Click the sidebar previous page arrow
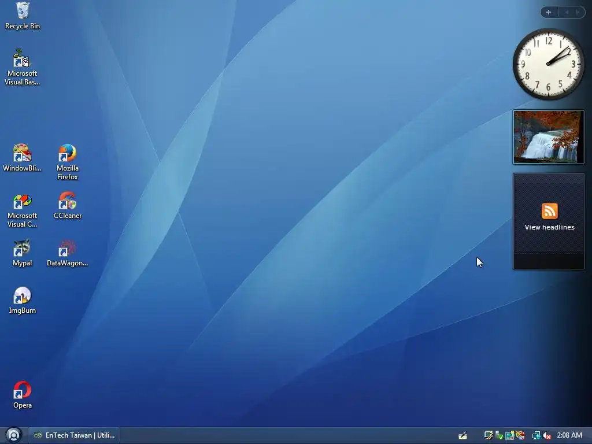The image size is (592, 444). 567,12
